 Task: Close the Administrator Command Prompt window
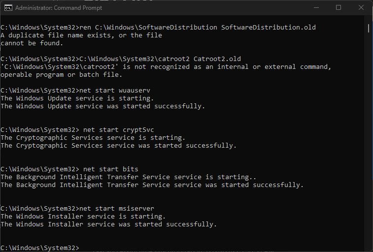pyautogui.click(x=361, y=8)
